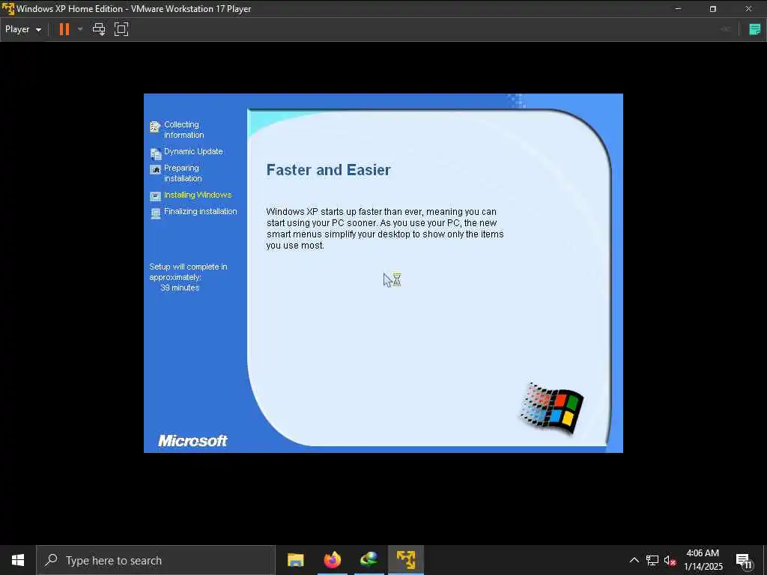This screenshot has height=575, width=767.
Task: Click the Preparing installation step icon
Action: coord(155,170)
